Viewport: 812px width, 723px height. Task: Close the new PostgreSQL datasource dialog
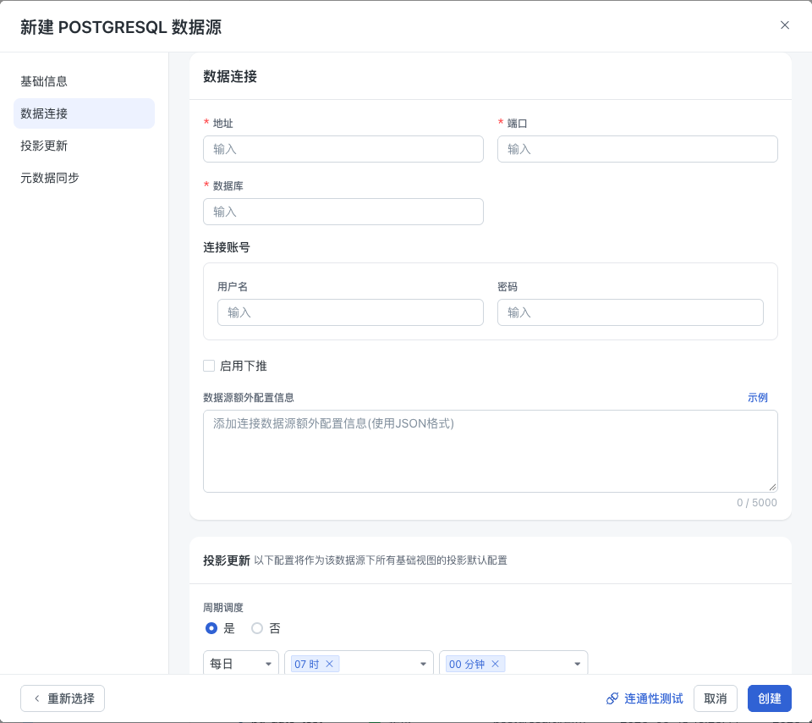[785, 25]
